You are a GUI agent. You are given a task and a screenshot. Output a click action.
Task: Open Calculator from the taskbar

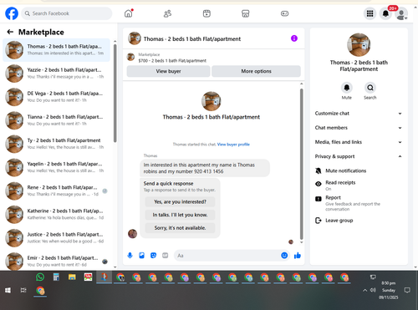(x=56, y=277)
